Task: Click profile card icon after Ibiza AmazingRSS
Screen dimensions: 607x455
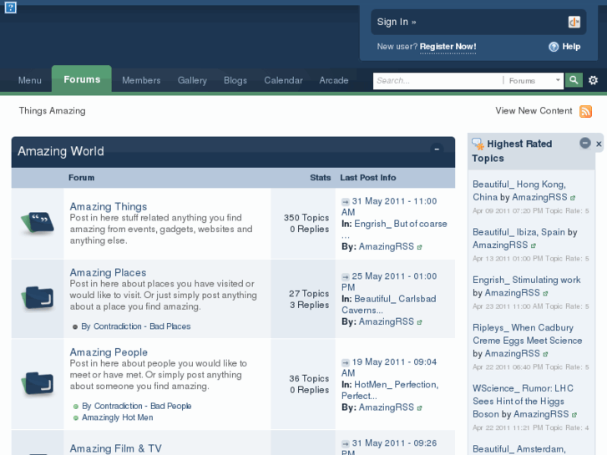Action: [x=534, y=245]
